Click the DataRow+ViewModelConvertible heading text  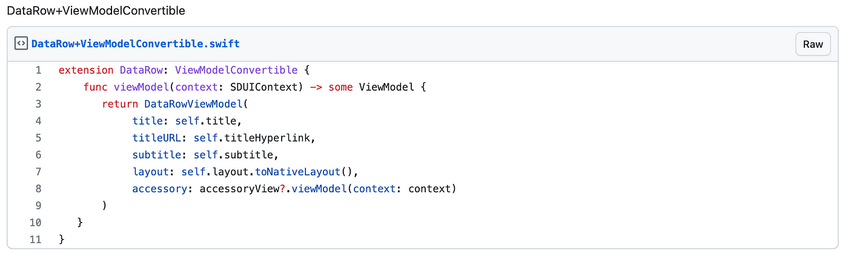(x=96, y=11)
